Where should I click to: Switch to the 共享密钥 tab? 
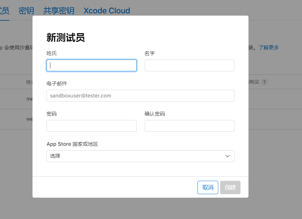pyautogui.click(x=59, y=11)
